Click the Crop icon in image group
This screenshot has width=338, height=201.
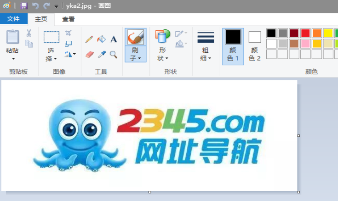pyautogui.click(x=68, y=33)
